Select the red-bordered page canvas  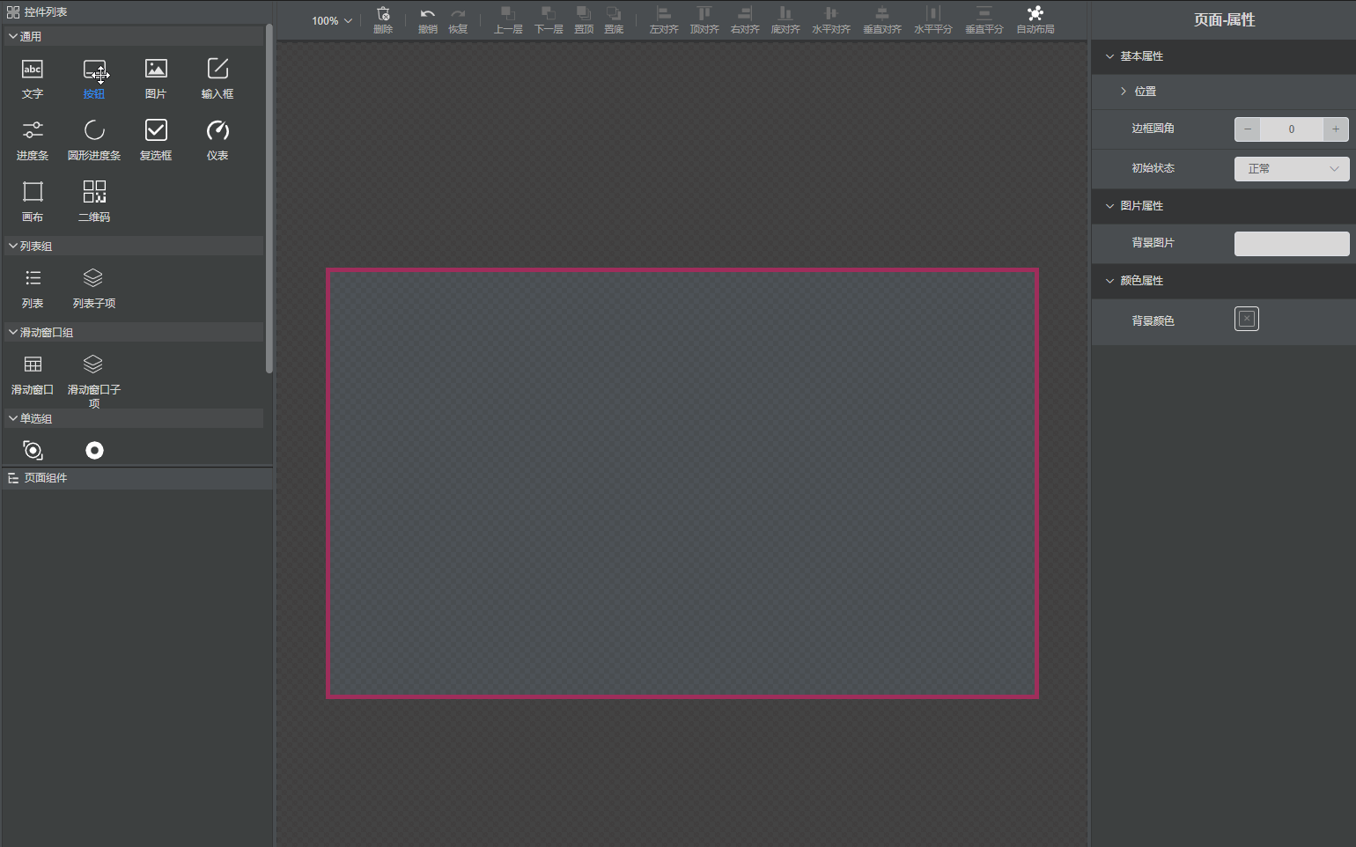click(682, 483)
